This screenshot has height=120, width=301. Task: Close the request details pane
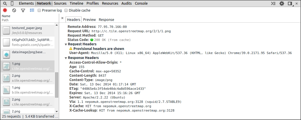(62, 18)
